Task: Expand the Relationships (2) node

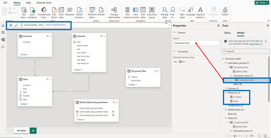Action: point(226,110)
